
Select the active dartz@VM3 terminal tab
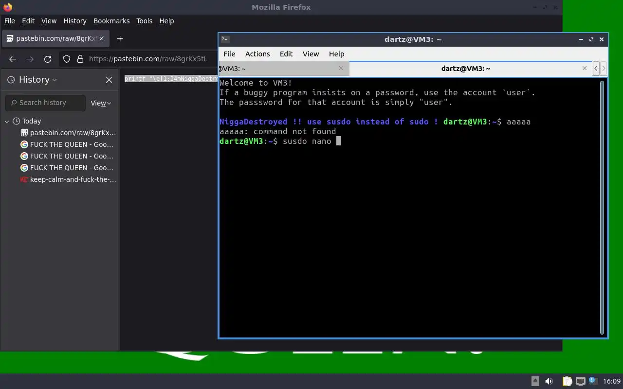pos(470,69)
